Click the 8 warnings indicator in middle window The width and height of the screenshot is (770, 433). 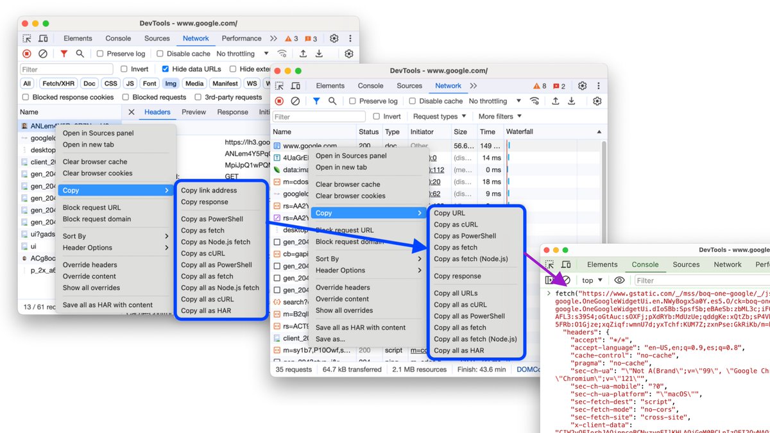point(540,86)
